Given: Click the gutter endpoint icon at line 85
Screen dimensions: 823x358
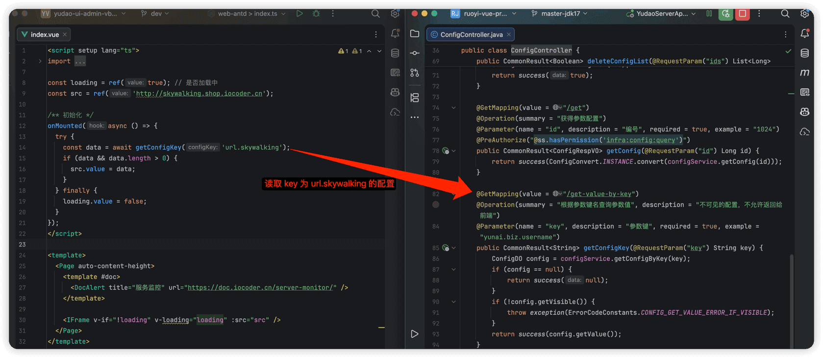Looking at the screenshot, I should click(446, 248).
